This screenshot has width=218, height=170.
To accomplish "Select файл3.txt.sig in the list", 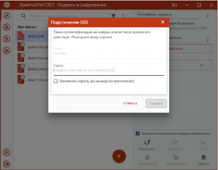I will pyautogui.click(x=32, y=58).
